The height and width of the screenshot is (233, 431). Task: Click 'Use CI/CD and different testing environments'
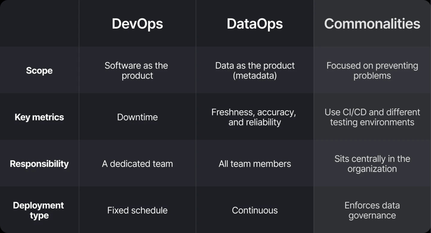pos(372,117)
